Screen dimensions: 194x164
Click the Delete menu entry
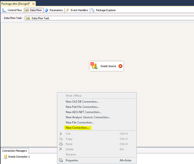97,149
